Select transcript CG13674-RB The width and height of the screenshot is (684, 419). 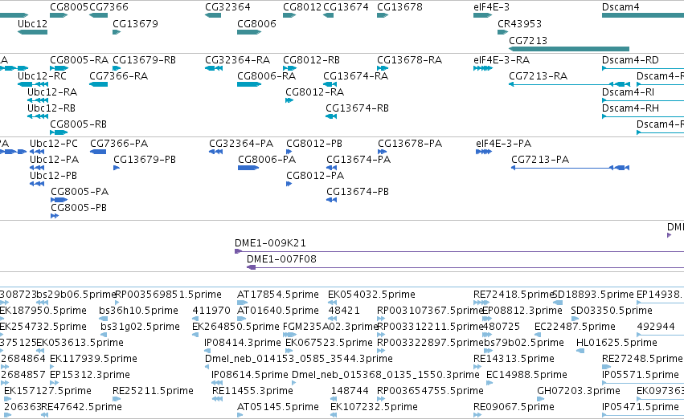(331, 116)
